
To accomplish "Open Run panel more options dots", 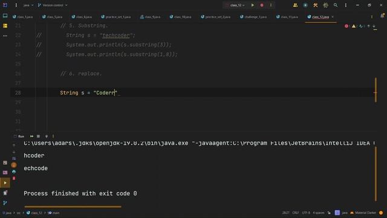I will tap(53, 136).
